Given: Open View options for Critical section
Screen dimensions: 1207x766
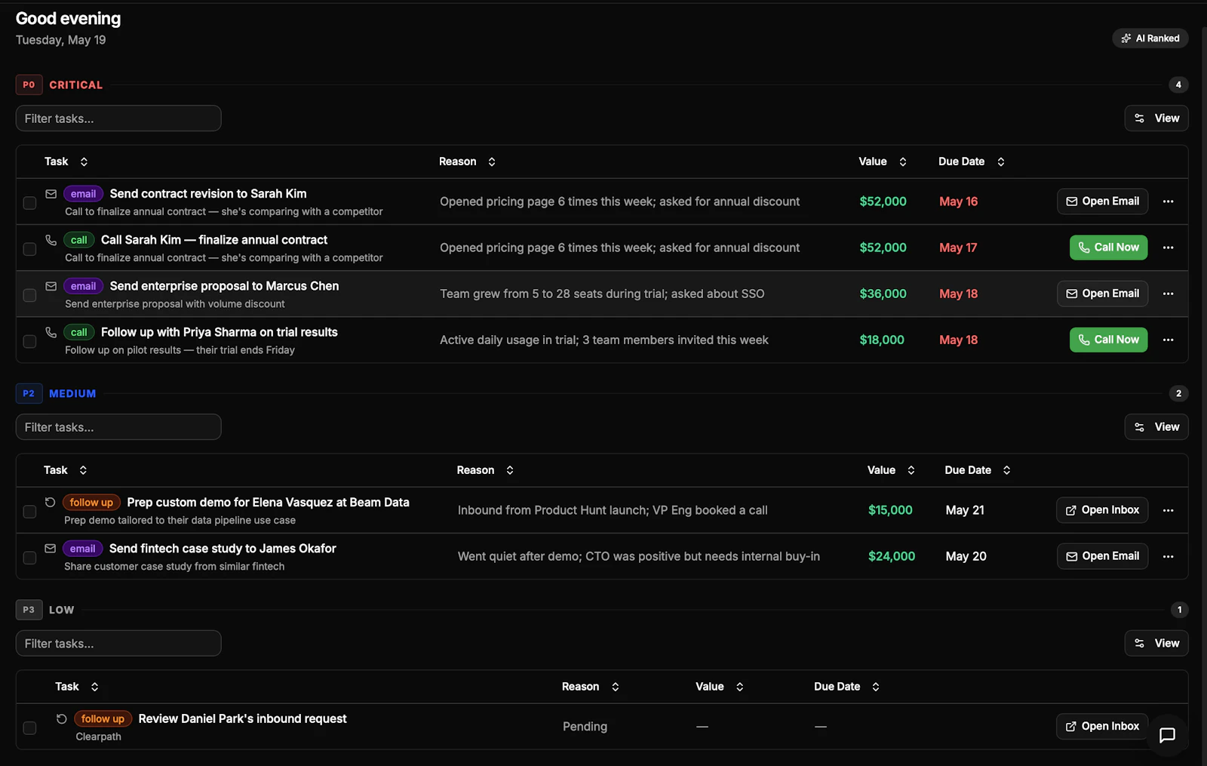Looking at the screenshot, I should pos(1156,118).
